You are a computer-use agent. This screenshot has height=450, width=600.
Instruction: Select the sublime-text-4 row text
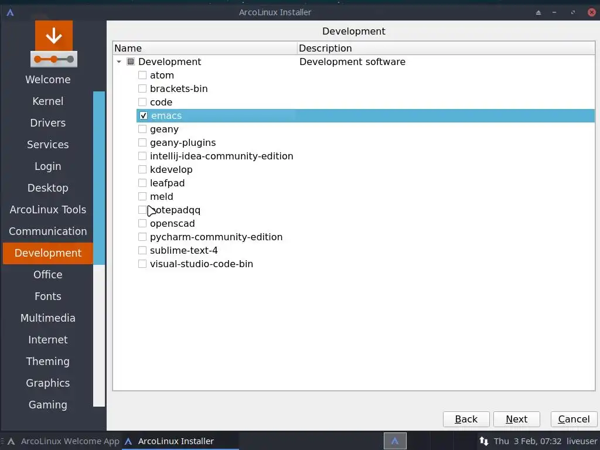pyautogui.click(x=183, y=250)
